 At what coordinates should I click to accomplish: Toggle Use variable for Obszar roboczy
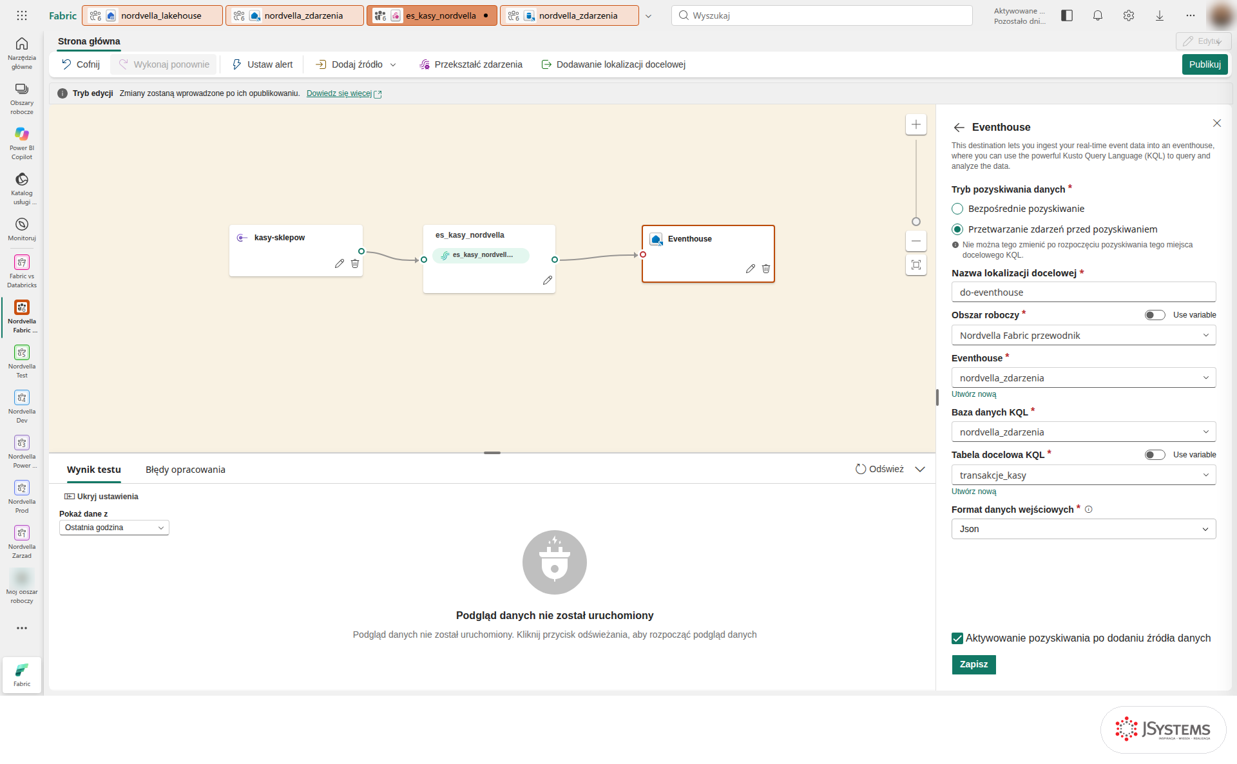coord(1155,315)
